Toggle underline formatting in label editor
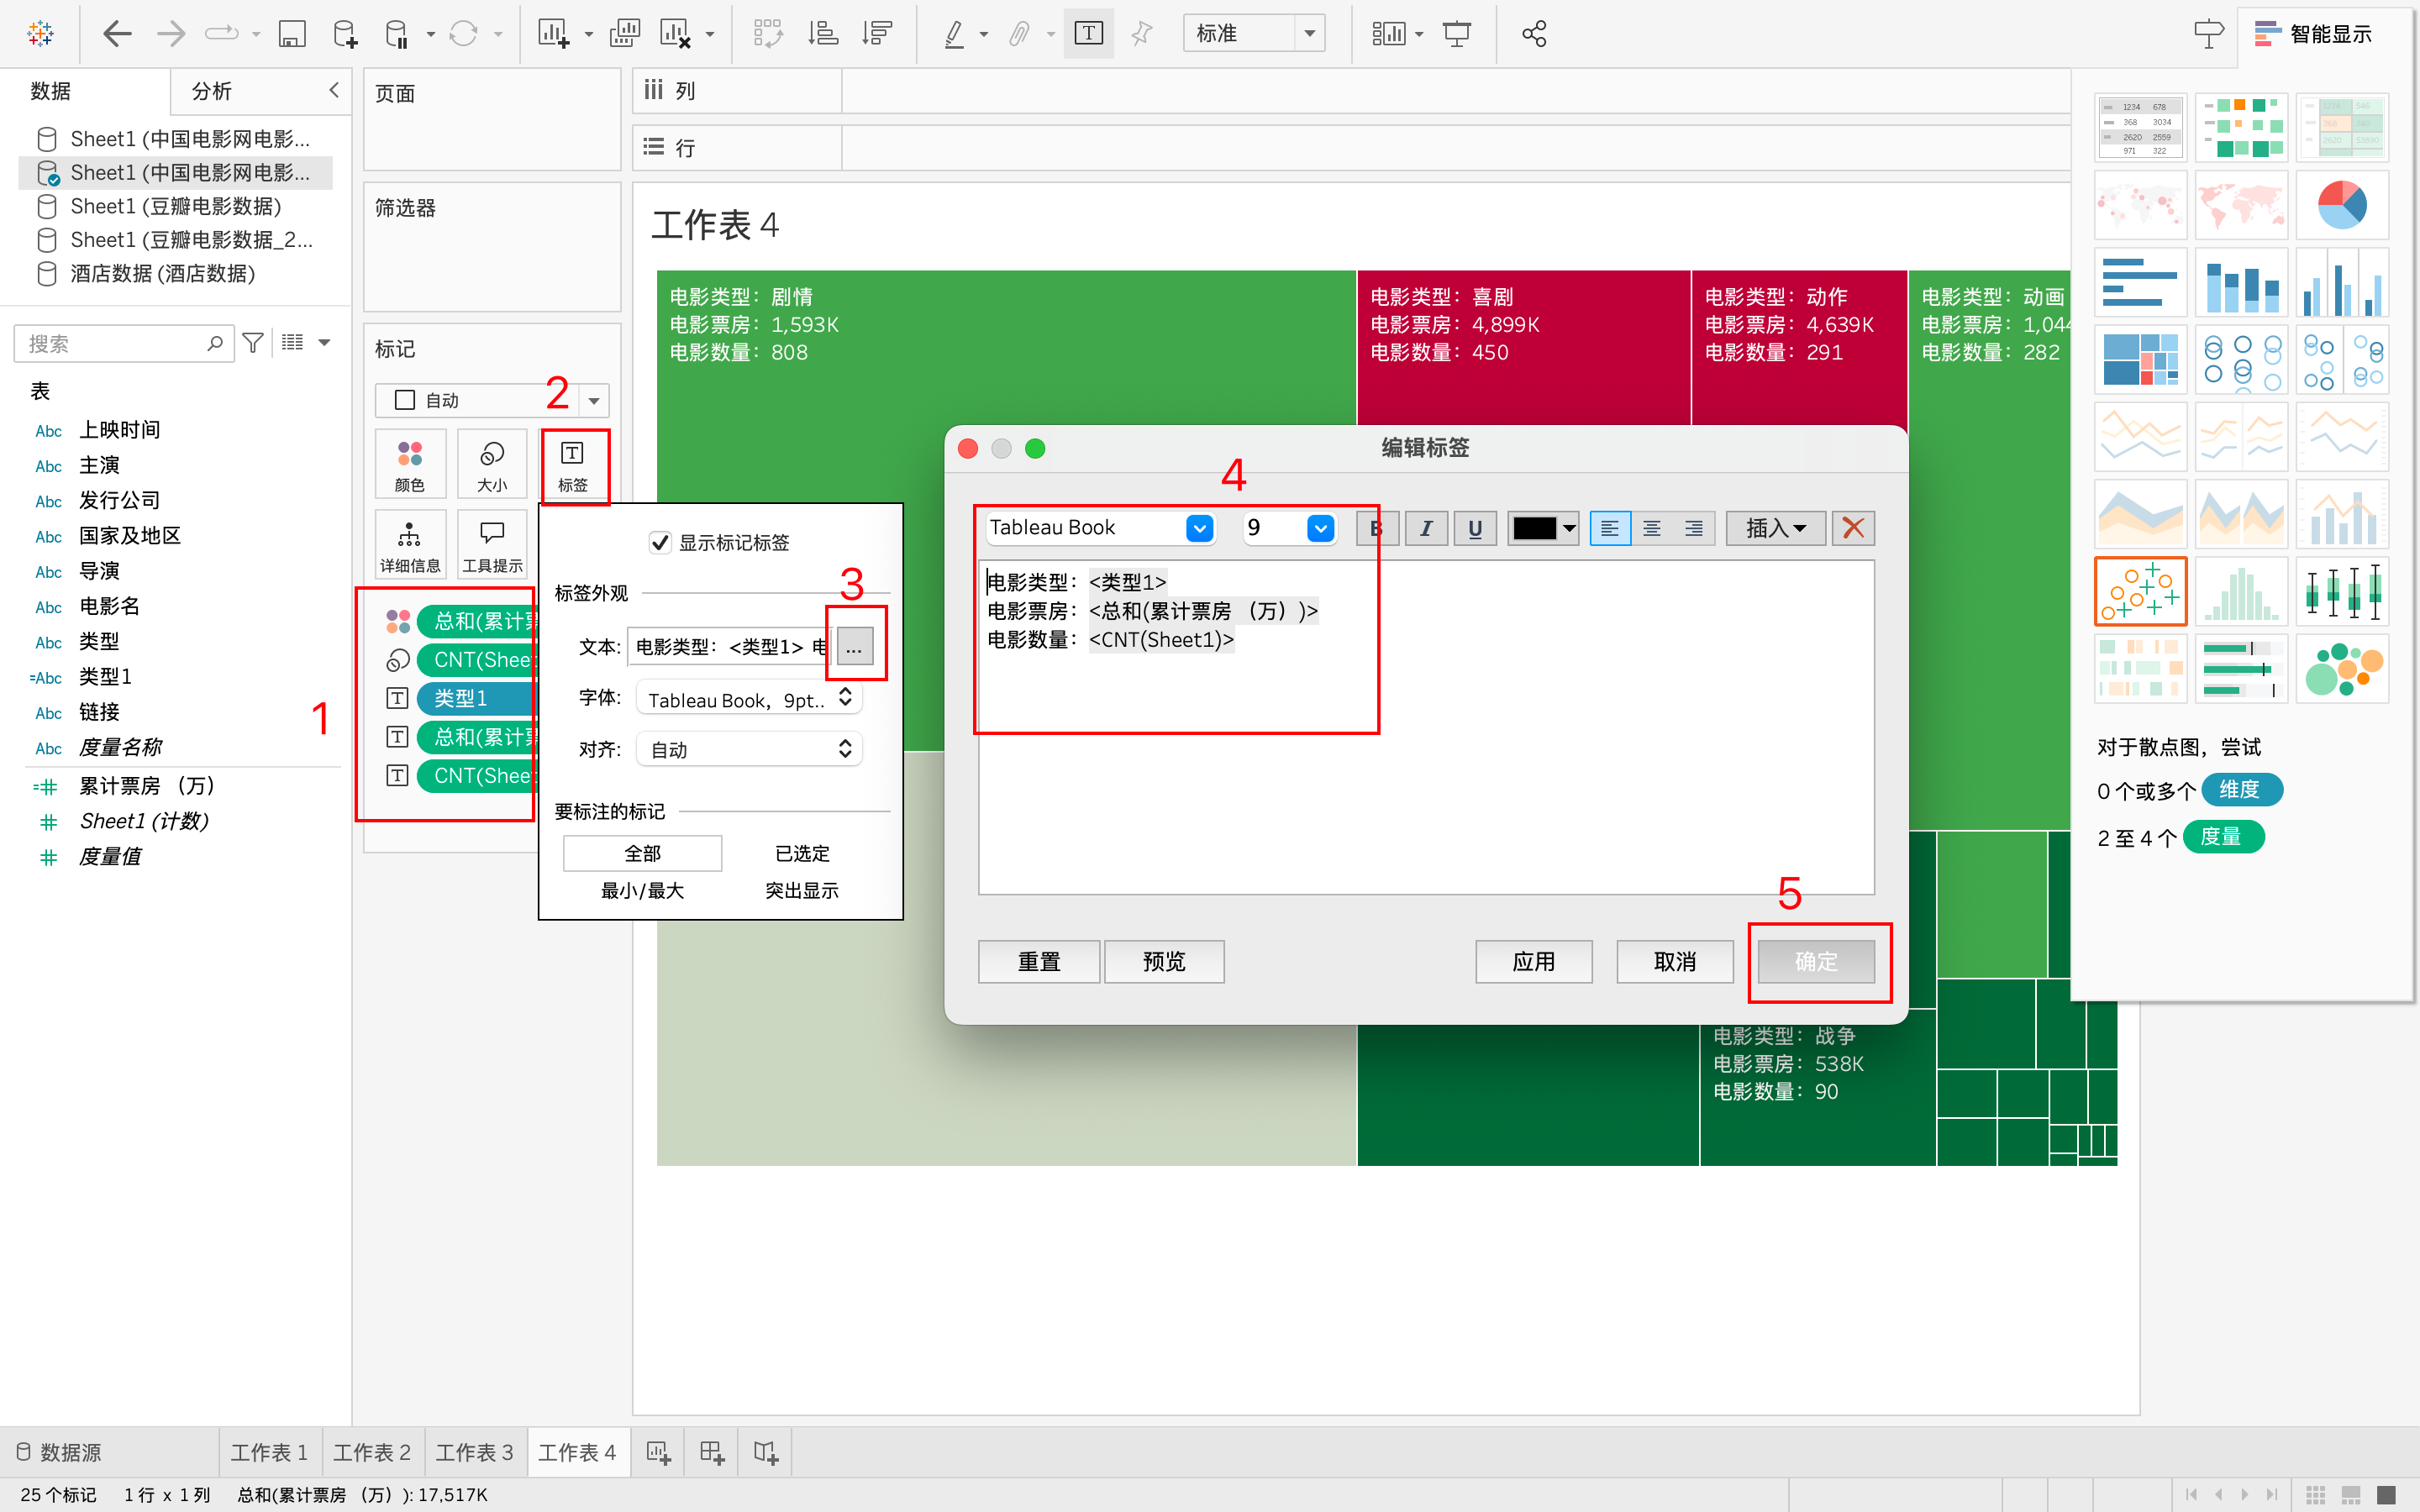2420x1512 pixels. (1474, 528)
